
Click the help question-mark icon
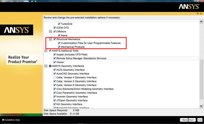pyautogui.click(x=197, y=14)
